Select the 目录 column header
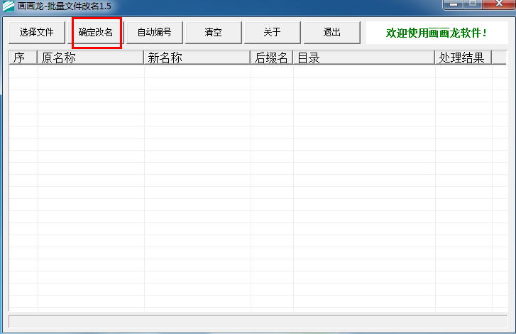The image size is (516, 334). click(x=364, y=58)
